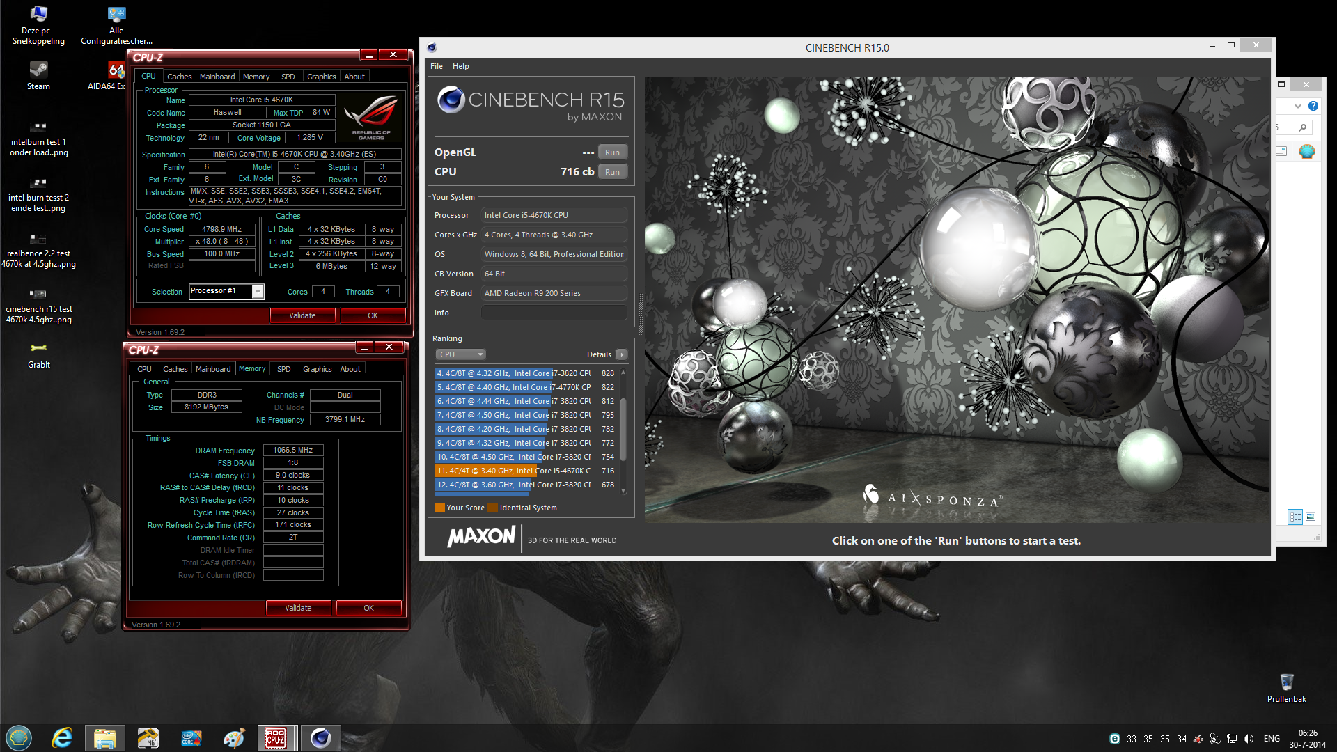This screenshot has height=752, width=1337.
Task: Expand the Explorer ribbon chevron
Action: pyautogui.click(x=1298, y=106)
